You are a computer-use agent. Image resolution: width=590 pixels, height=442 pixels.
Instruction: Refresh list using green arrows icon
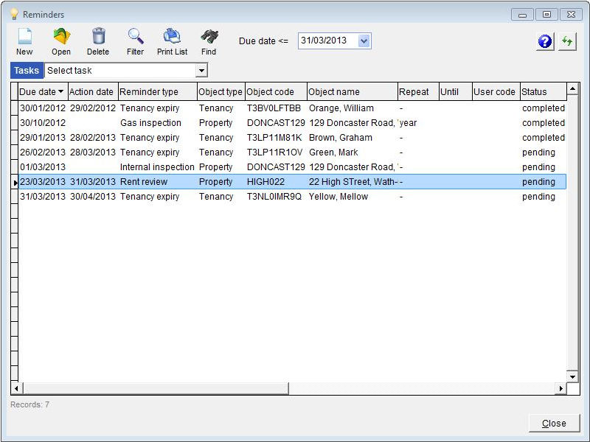[x=567, y=41]
